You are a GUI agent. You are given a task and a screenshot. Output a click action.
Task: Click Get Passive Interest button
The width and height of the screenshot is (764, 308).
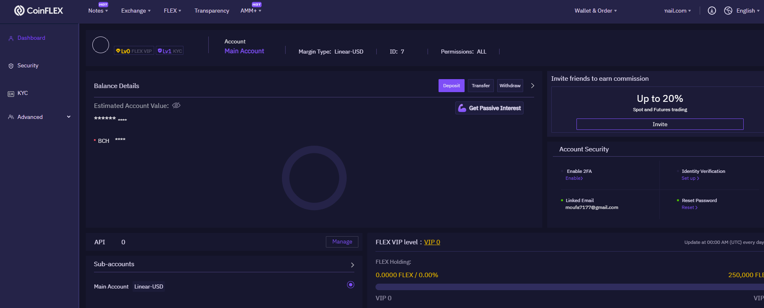[x=489, y=108]
